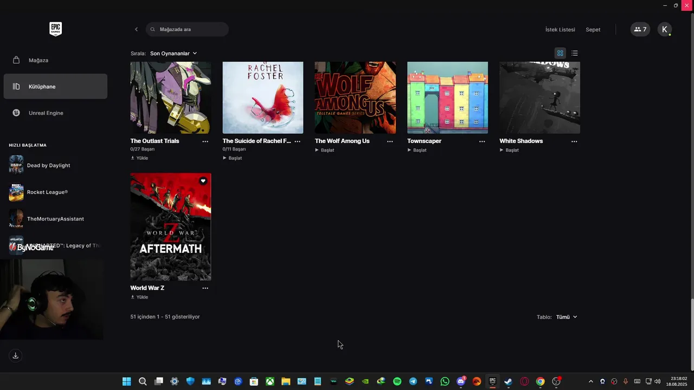This screenshot has width=694, height=390.
Task: Switch to grid view
Action: [560, 53]
